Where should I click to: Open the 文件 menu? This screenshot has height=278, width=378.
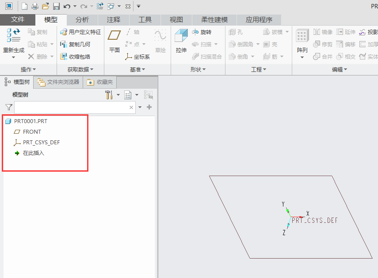[x=18, y=19]
